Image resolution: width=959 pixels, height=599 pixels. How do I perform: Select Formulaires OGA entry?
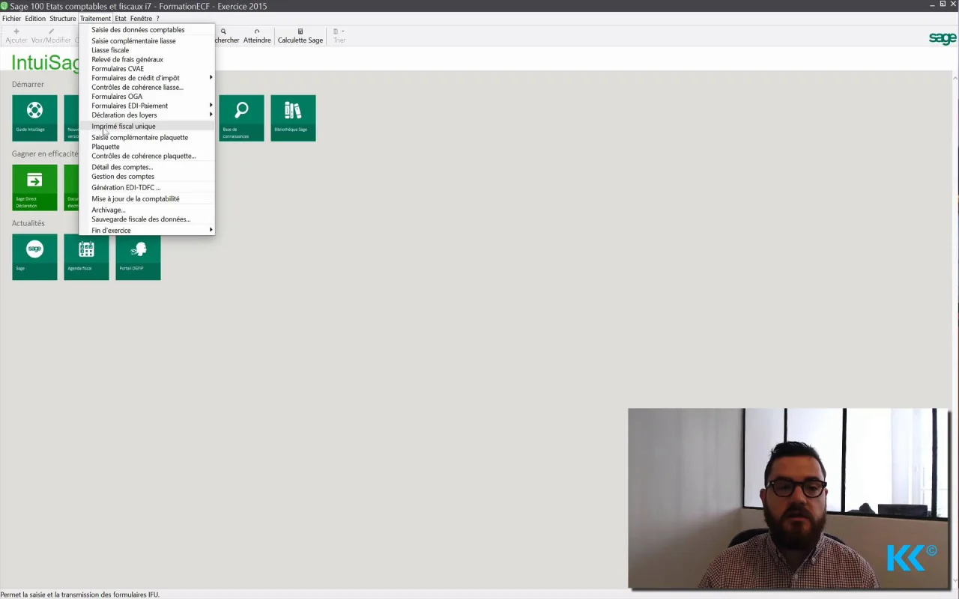[147, 97]
